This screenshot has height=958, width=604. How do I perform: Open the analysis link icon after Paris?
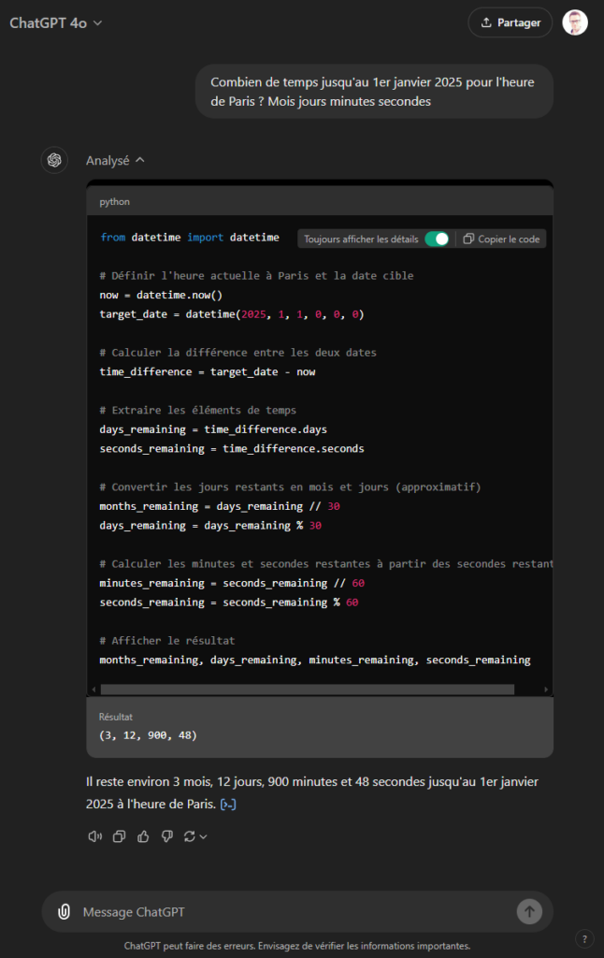228,805
